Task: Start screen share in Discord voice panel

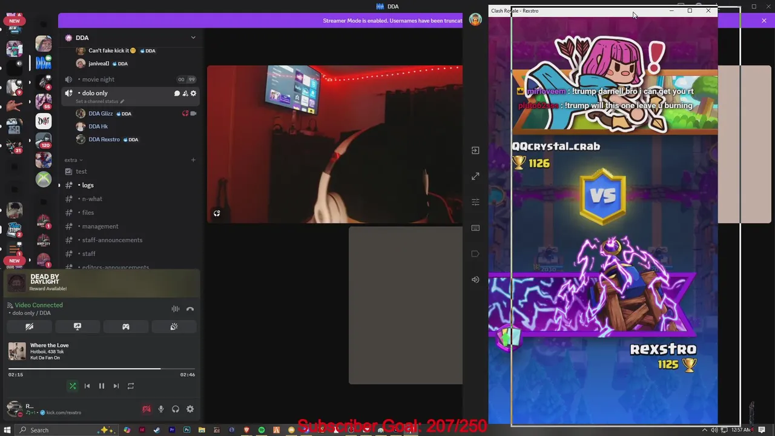Action: pos(77,326)
